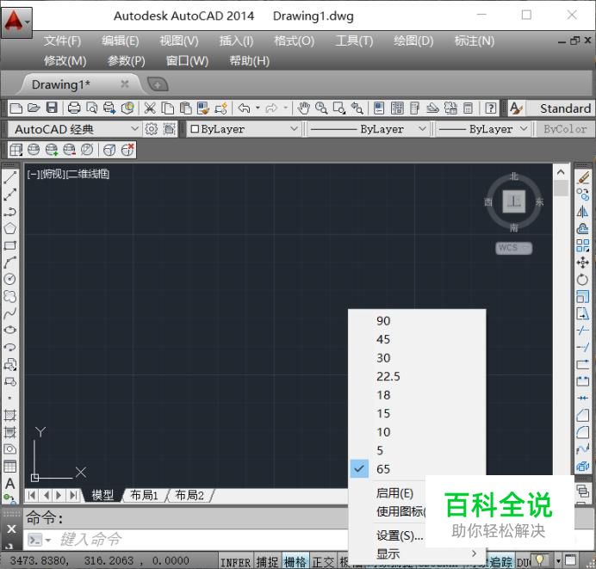Select polar angle 15 in menu

417,413
